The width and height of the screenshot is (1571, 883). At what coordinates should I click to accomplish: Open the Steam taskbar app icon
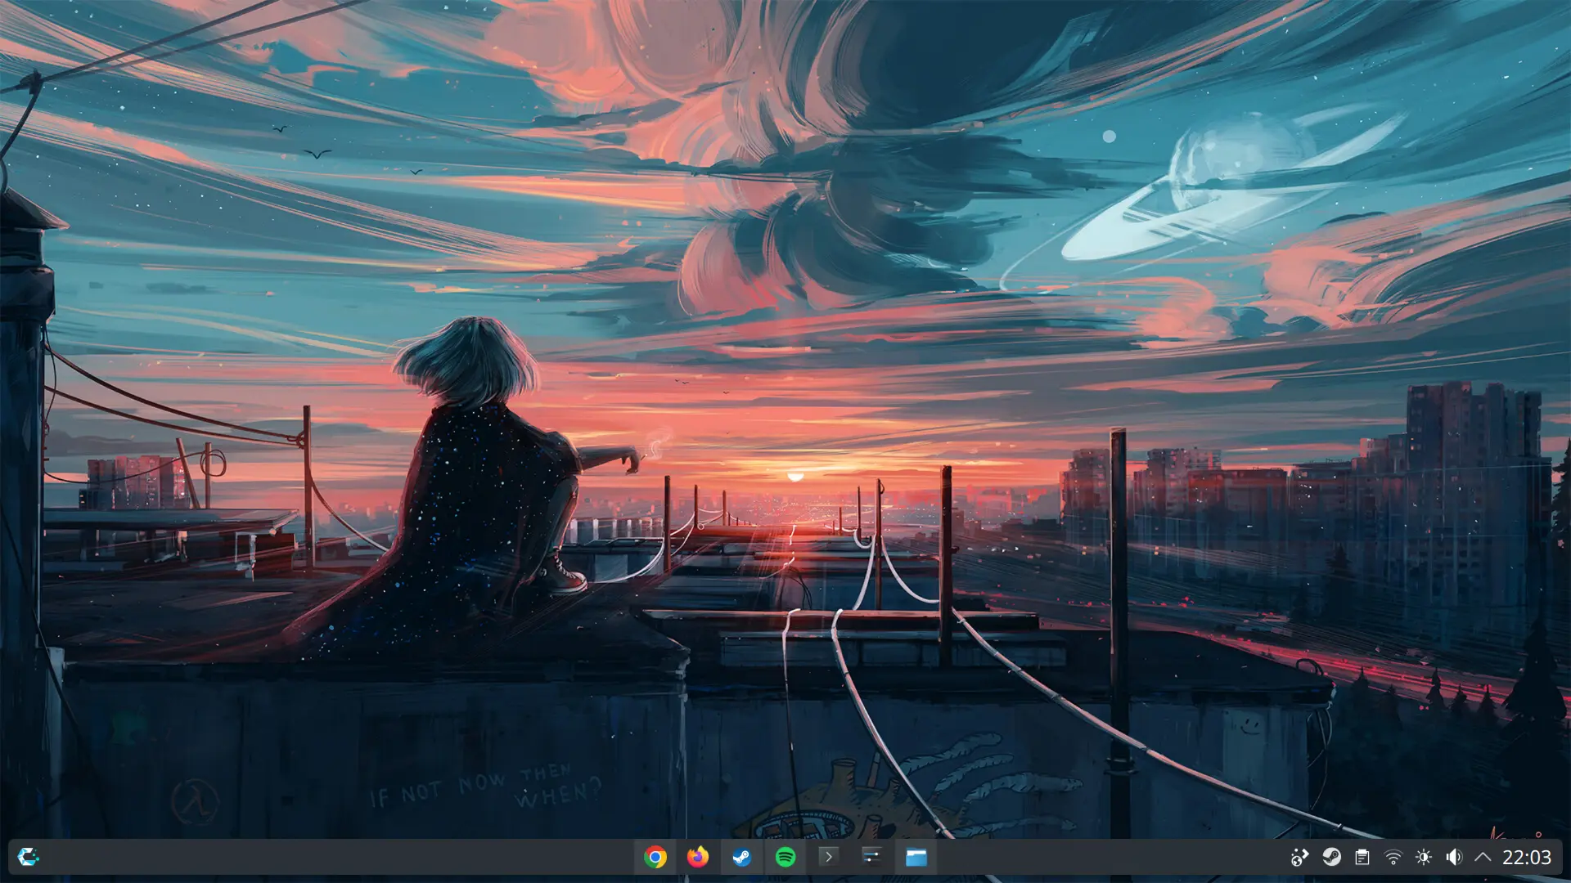point(742,857)
